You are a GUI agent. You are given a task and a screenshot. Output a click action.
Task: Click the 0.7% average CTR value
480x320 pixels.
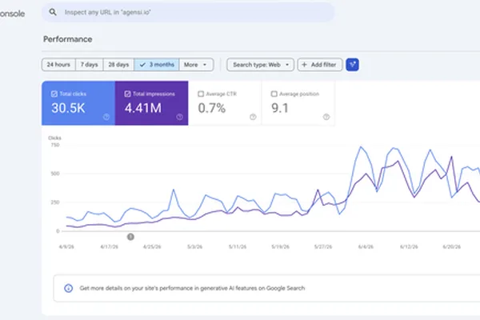point(212,108)
